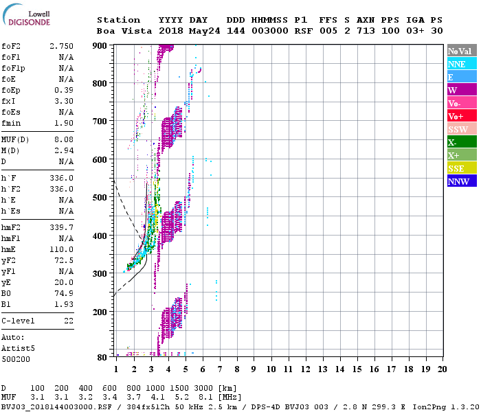481x412 pixels.
Task: Select the Vo- pink legend swatch
Action: coord(462,103)
